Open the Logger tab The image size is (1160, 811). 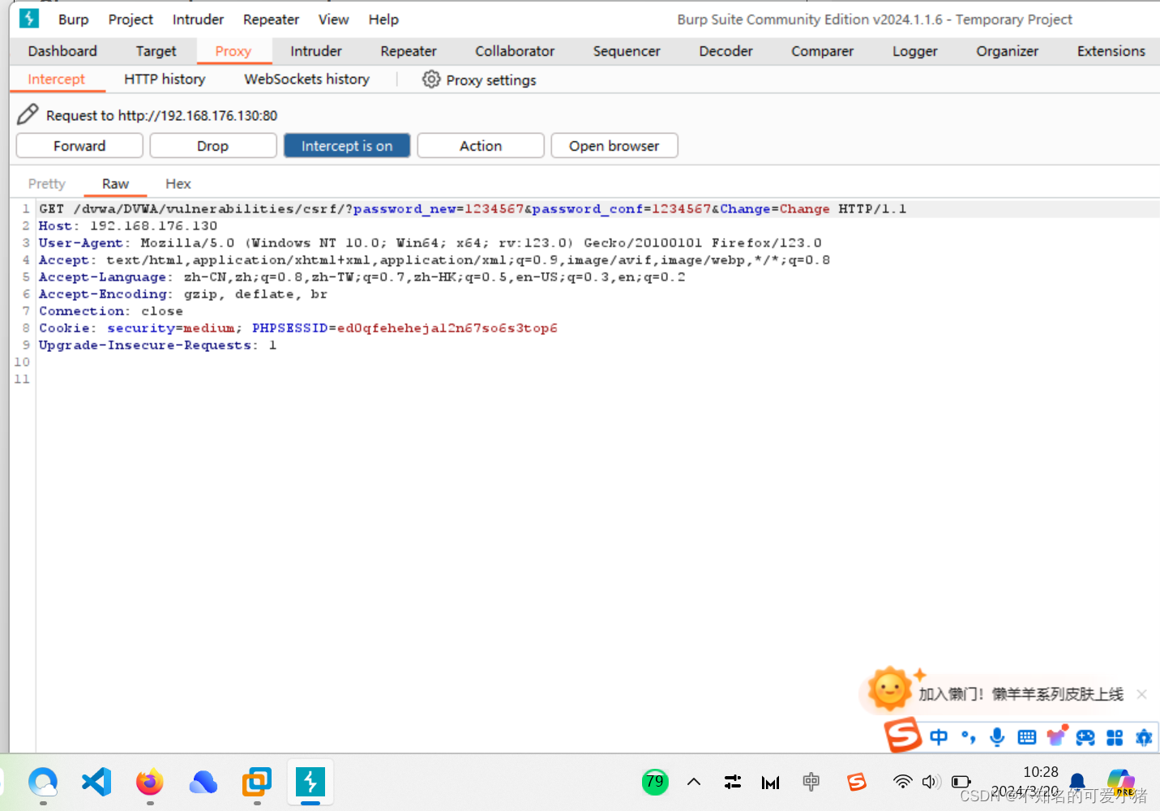[x=914, y=51]
